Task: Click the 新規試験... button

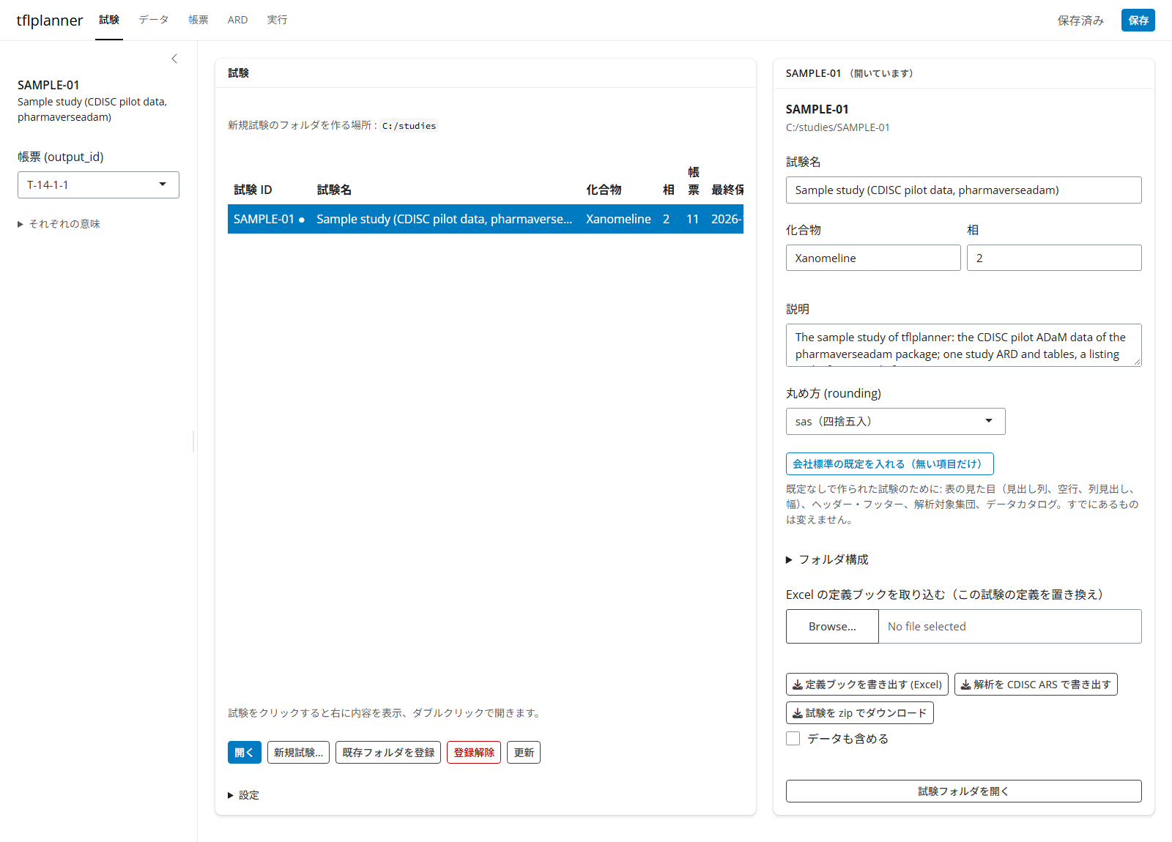Action: (x=298, y=753)
